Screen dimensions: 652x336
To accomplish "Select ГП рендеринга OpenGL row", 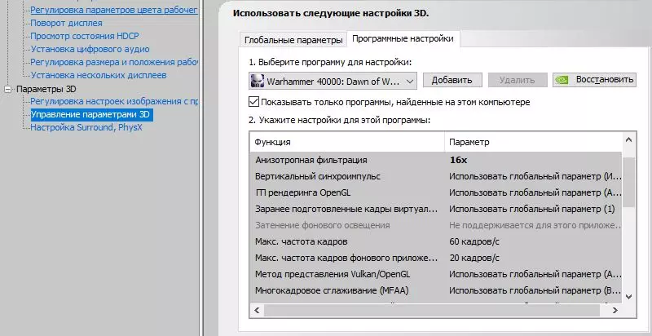I will point(435,192).
